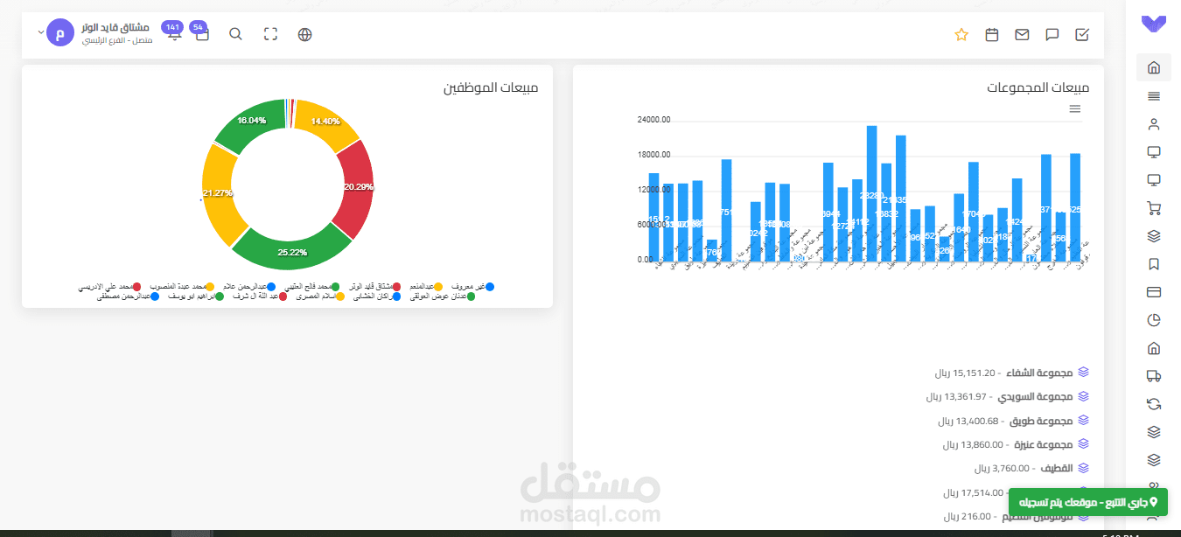1181x537 pixels.
Task: Click the 21.27% yellow donut slice
Action: point(219,193)
